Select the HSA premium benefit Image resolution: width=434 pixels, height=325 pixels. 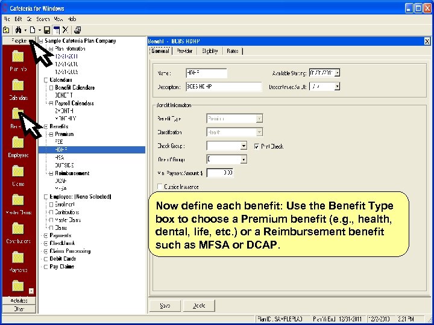coord(60,158)
